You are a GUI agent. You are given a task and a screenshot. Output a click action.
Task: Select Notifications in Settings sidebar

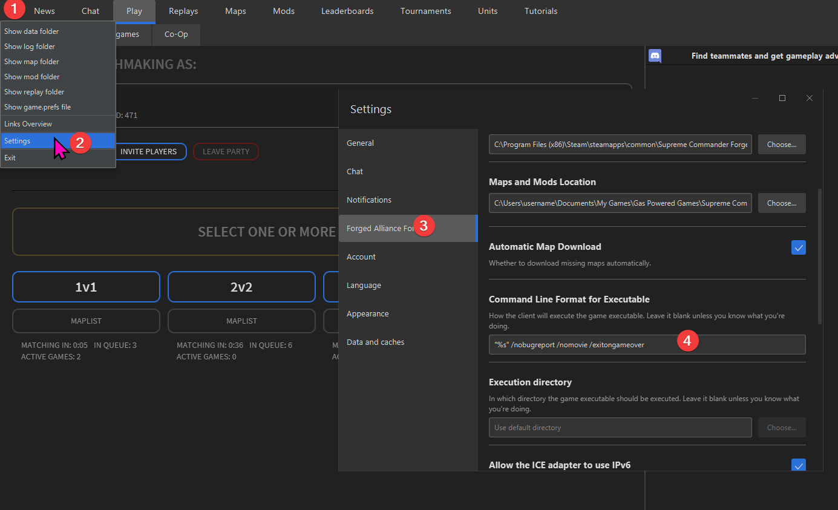[408, 200]
